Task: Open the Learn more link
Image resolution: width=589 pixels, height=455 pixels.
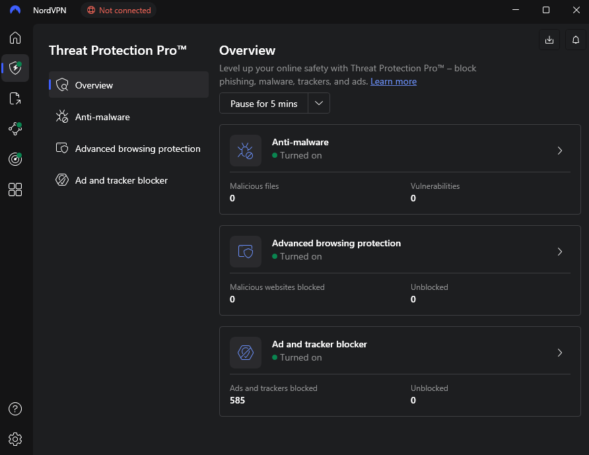Action: point(394,81)
